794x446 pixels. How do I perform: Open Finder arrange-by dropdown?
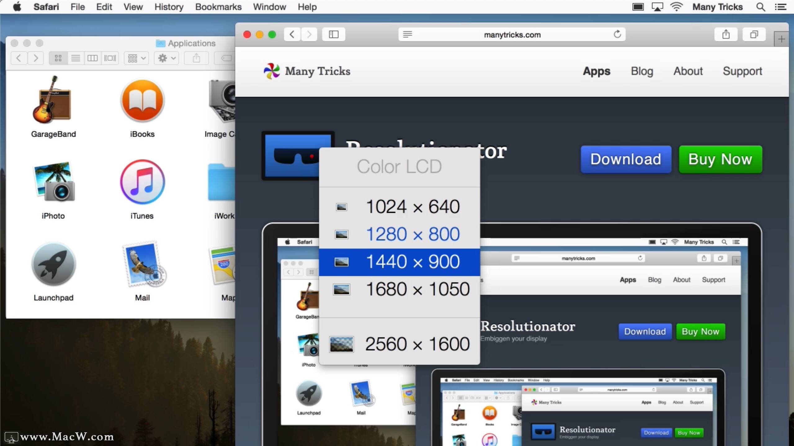tap(136, 58)
